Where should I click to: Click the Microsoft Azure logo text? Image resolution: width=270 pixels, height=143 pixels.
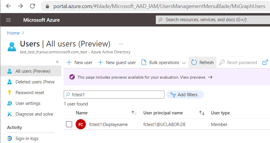[42, 20]
